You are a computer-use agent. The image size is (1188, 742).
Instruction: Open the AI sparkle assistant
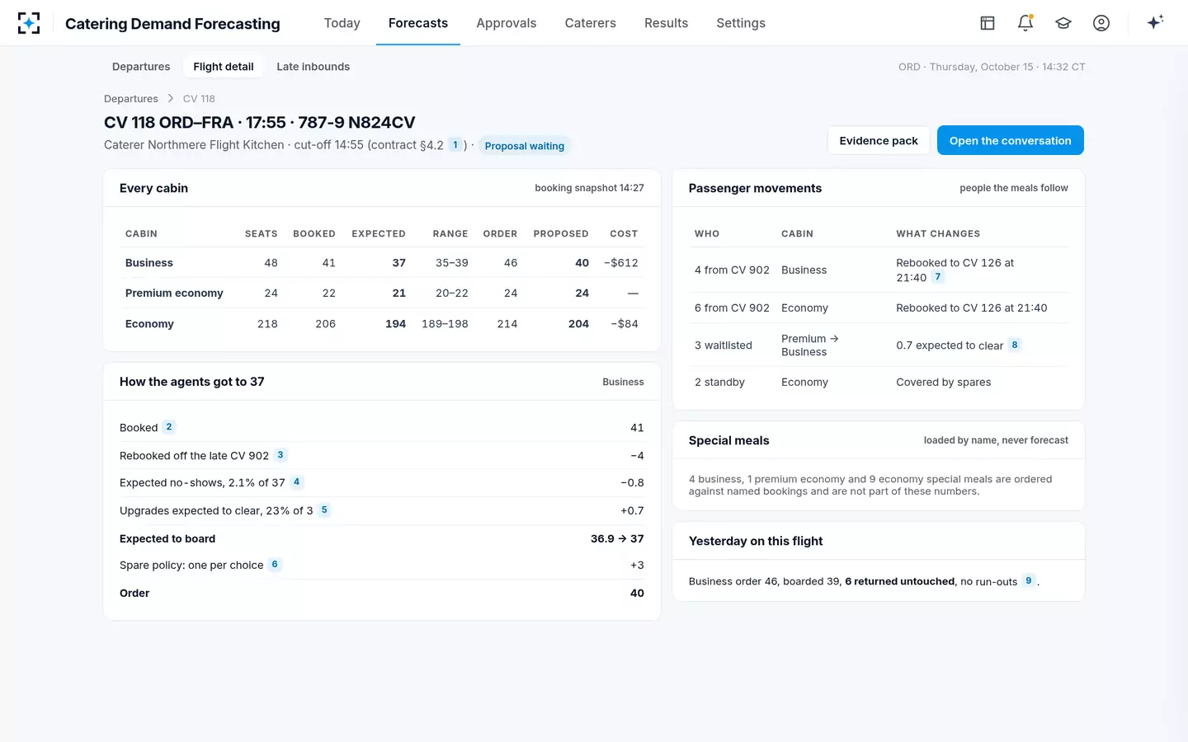tap(1155, 22)
